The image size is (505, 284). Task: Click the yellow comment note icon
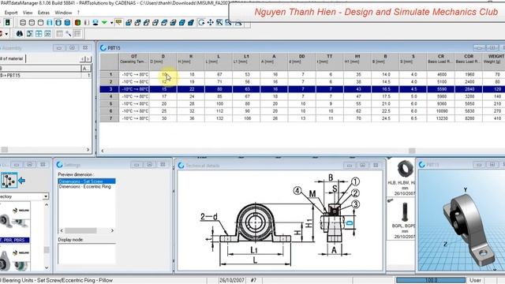click(x=118, y=23)
